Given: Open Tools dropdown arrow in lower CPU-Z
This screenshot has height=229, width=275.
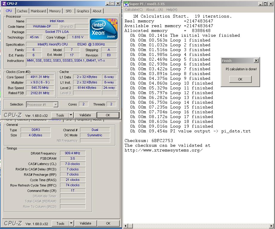Looking at the screenshot, I should tap(71, 223).
